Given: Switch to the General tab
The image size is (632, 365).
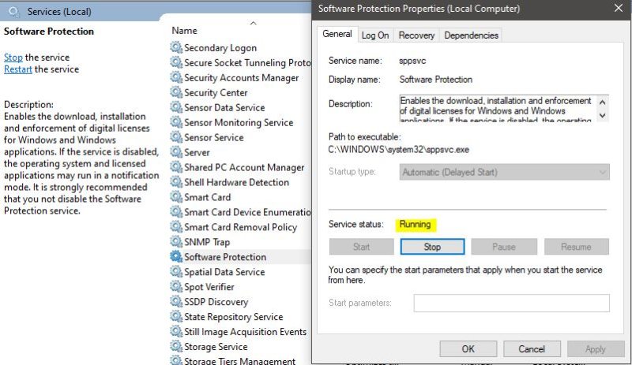Looking at the screenshot, I should point(337,34).
